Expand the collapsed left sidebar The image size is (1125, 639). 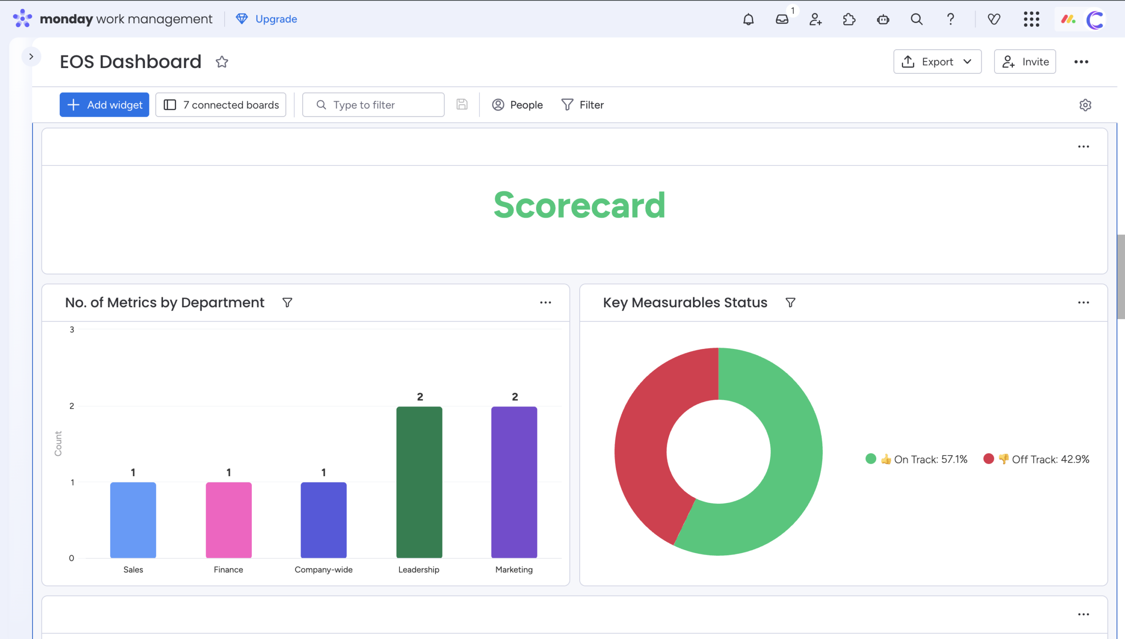tap(31, 57)
